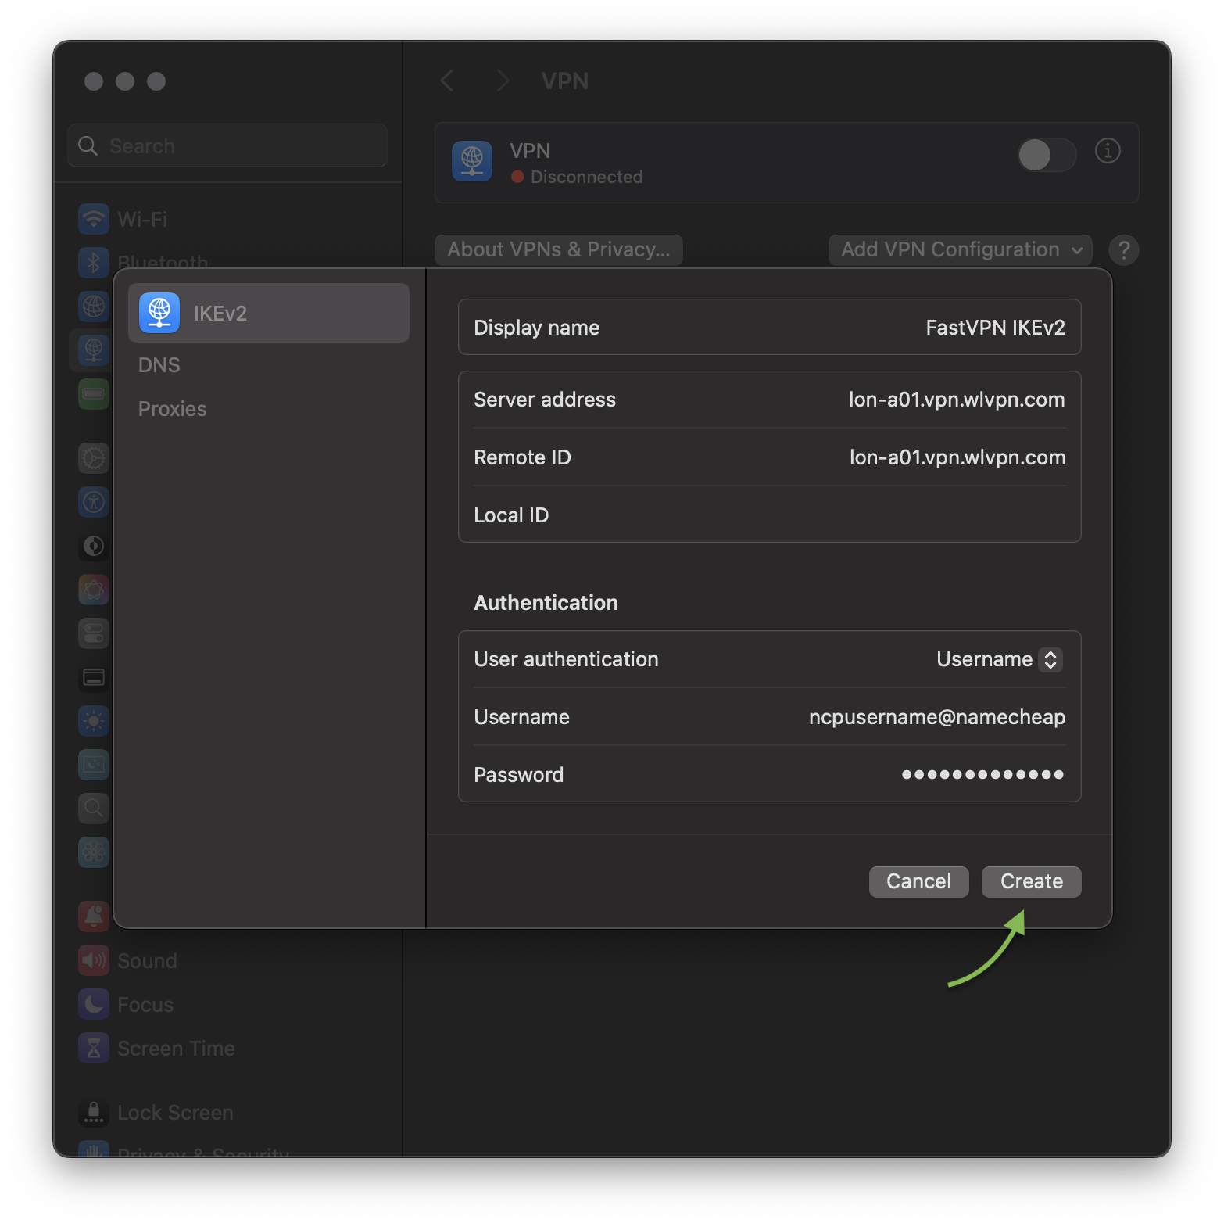Open the Appearance half-circle sidebar icon
The image size is (1224, 1223).
coord(94,545)
